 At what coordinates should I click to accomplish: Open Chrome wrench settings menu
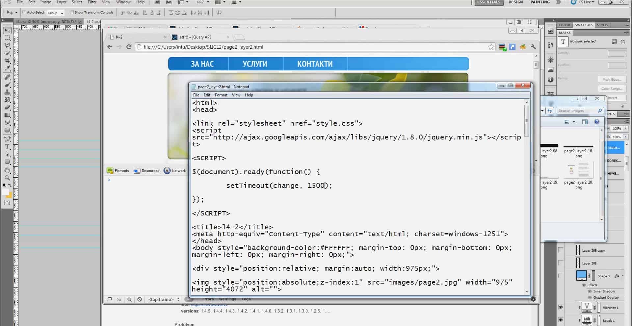point(533,47)
